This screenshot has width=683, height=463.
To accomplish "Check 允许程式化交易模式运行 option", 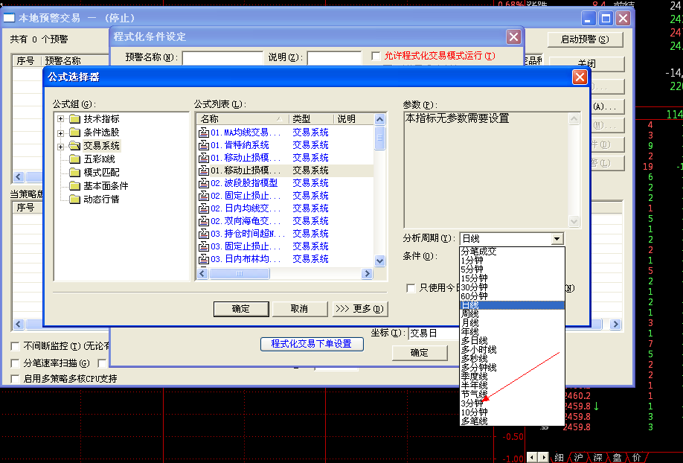I will click(376, 57).
